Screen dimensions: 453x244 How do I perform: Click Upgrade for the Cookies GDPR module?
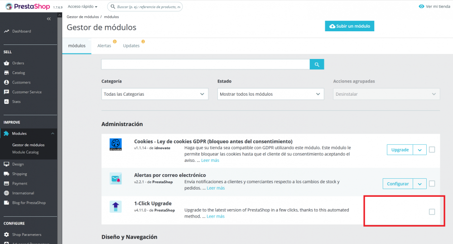400,150
